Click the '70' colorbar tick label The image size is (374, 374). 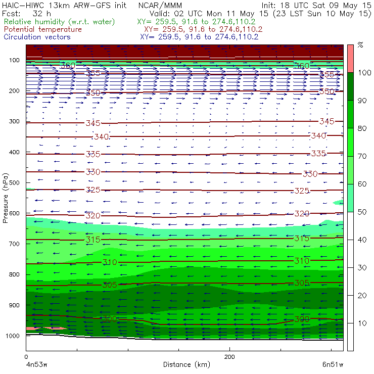[x=362, y=156]
